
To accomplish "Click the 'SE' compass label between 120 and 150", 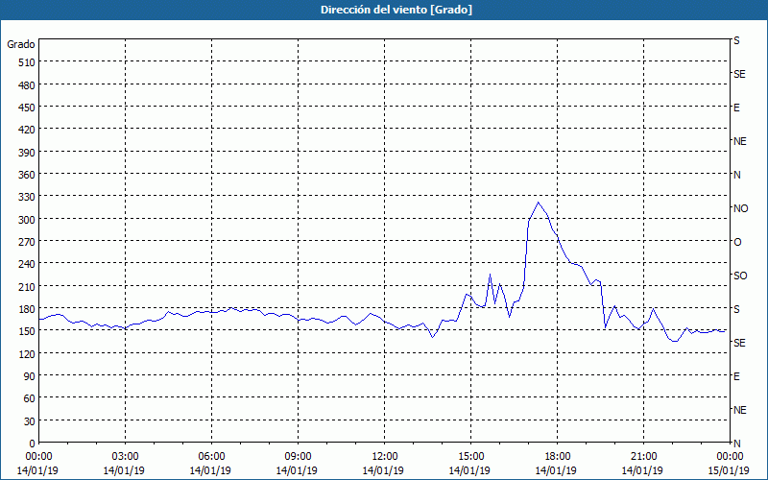I will click(739, 343).
